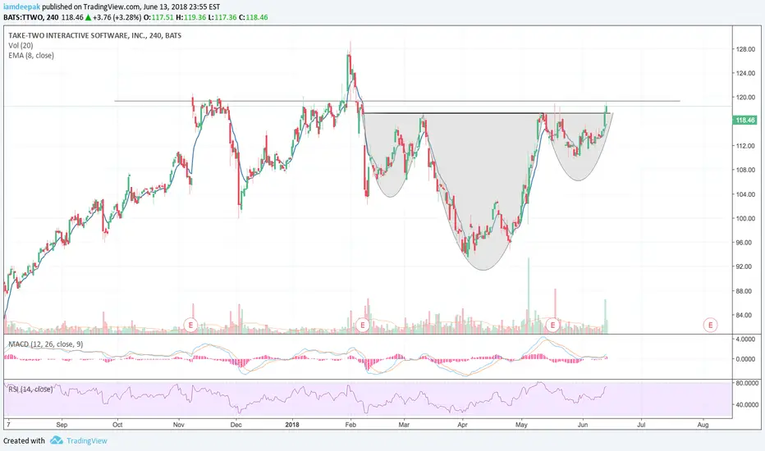This screenshot has height=451, width=765.
Task: Select the BATS:TTWO ticker symbol in header
Action: (x=24, y=17)
